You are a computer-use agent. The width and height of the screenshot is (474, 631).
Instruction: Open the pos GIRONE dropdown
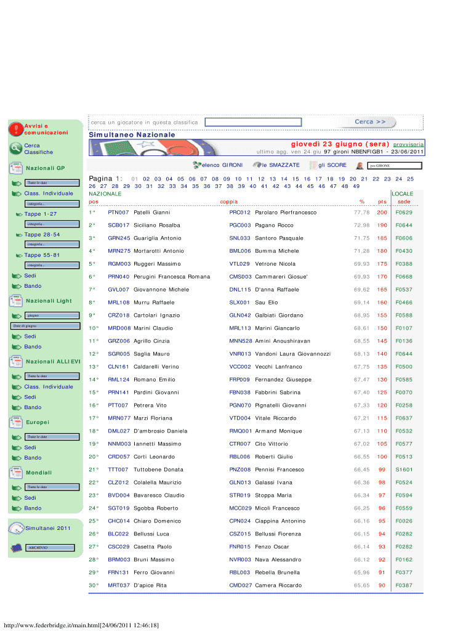coord(394,166)
